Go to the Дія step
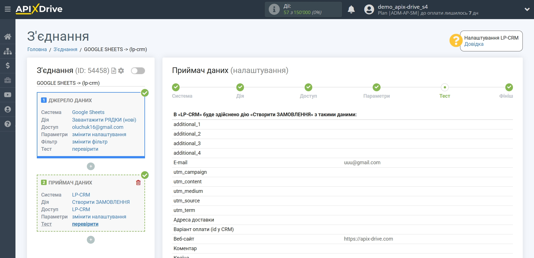 tap(240, 87)
